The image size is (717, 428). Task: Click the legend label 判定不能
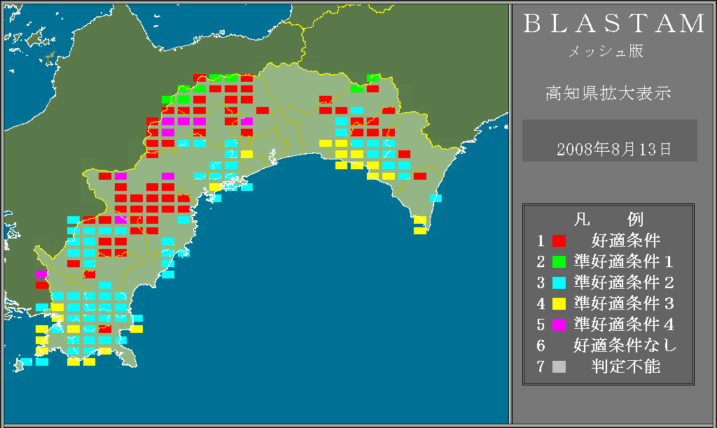click(x=626, y=366)
